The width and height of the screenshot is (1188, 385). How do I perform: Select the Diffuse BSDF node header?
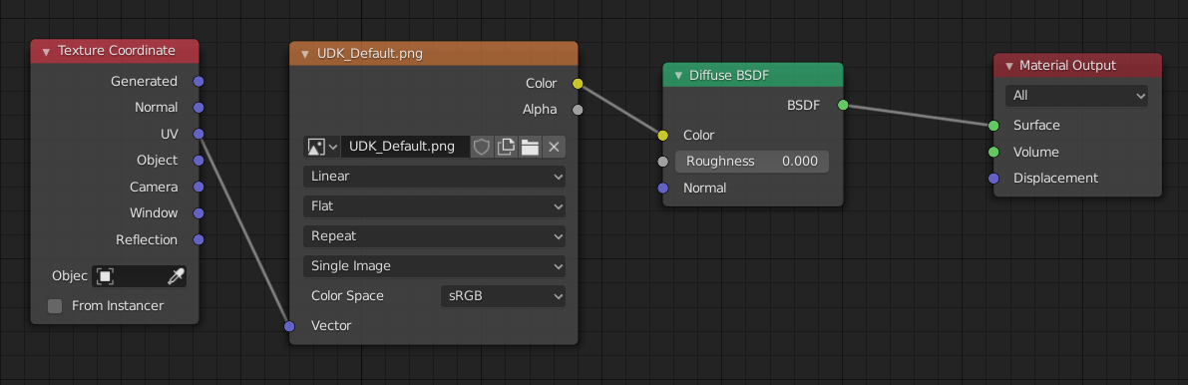(x=753, y=75)
